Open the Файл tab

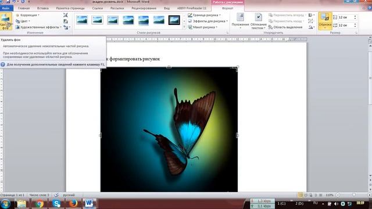point(6,8)
